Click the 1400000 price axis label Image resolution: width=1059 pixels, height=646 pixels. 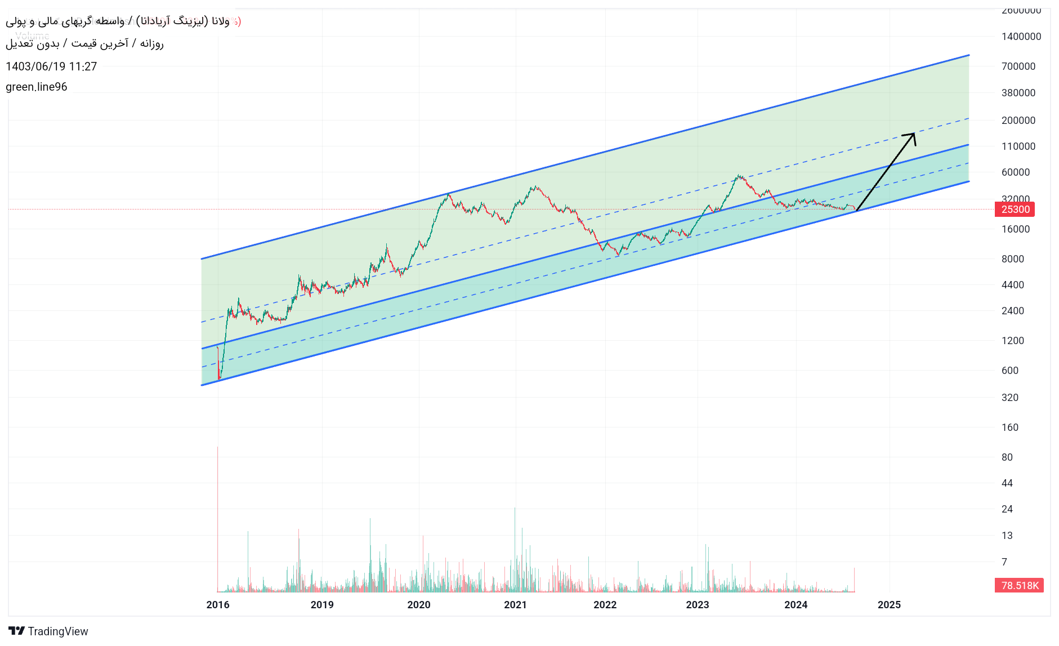[1021, 37]
